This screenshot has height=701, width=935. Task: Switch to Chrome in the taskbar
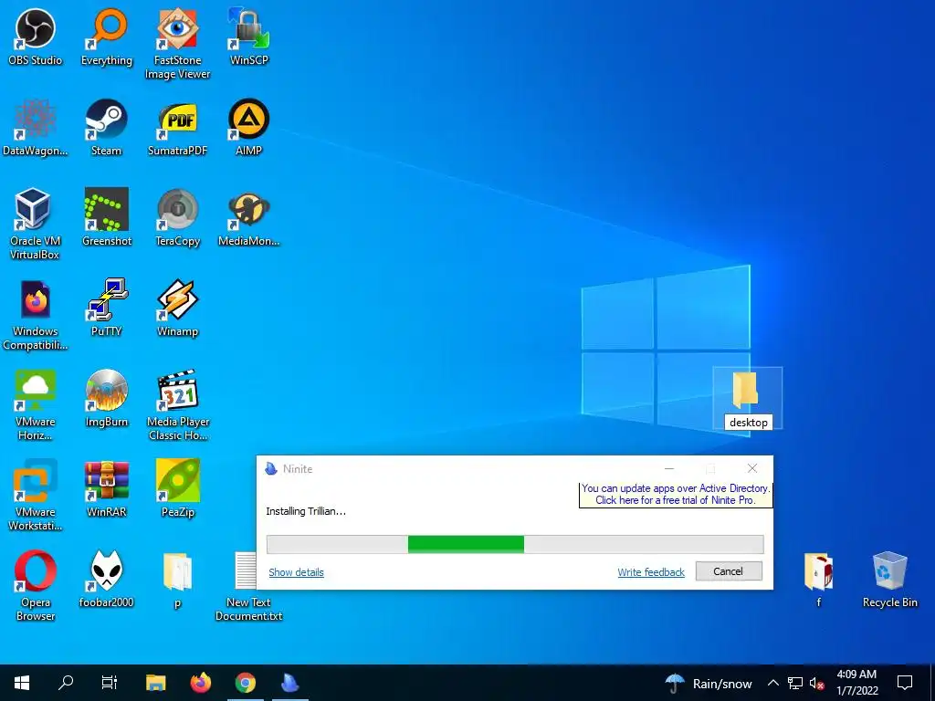[245, 683]
